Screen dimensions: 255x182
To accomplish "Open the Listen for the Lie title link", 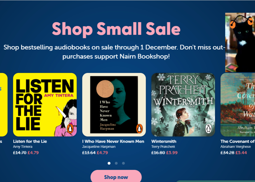I will [x=30, y=141].
